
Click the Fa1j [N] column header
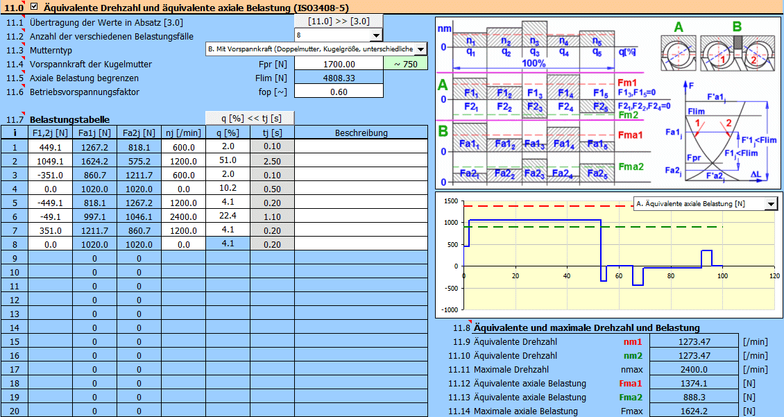[94, 133]
